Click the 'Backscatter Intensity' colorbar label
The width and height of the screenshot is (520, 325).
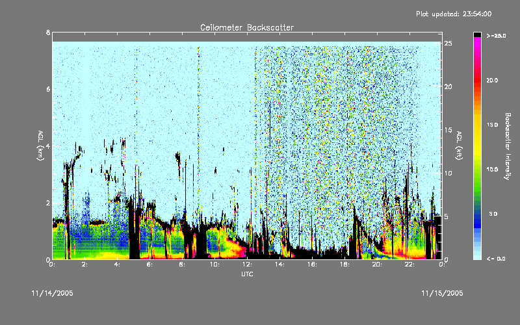point(508,146)
